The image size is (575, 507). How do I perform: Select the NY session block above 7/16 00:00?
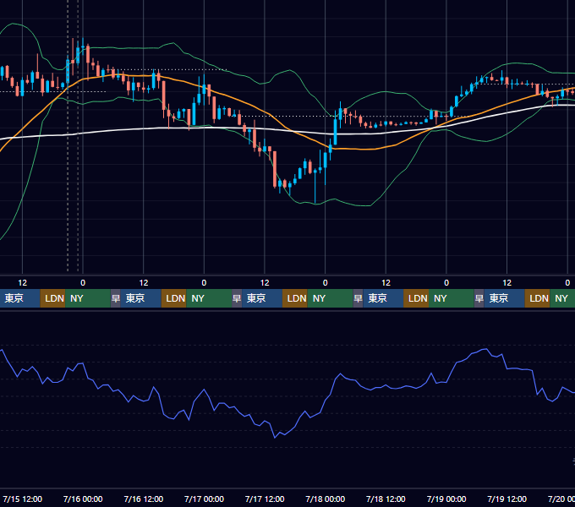pyautogui.click(x=88, y=298)
